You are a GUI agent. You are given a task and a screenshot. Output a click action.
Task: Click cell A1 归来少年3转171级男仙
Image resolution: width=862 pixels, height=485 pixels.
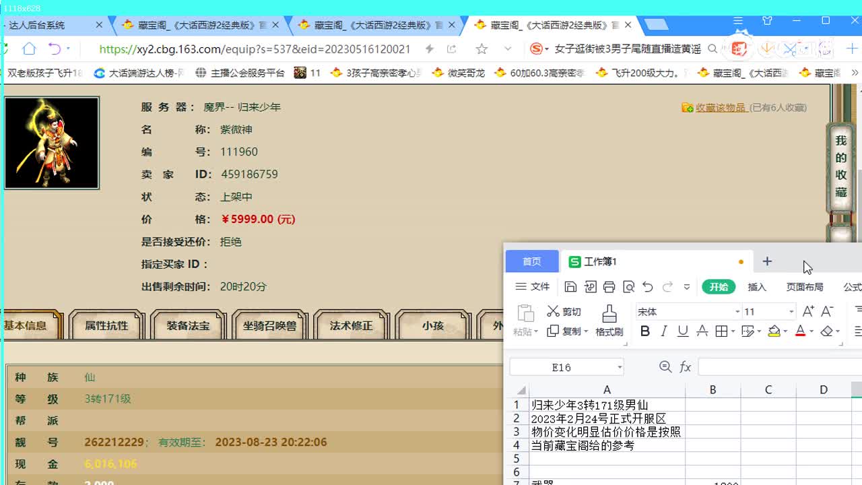click(x=607, y=405)
